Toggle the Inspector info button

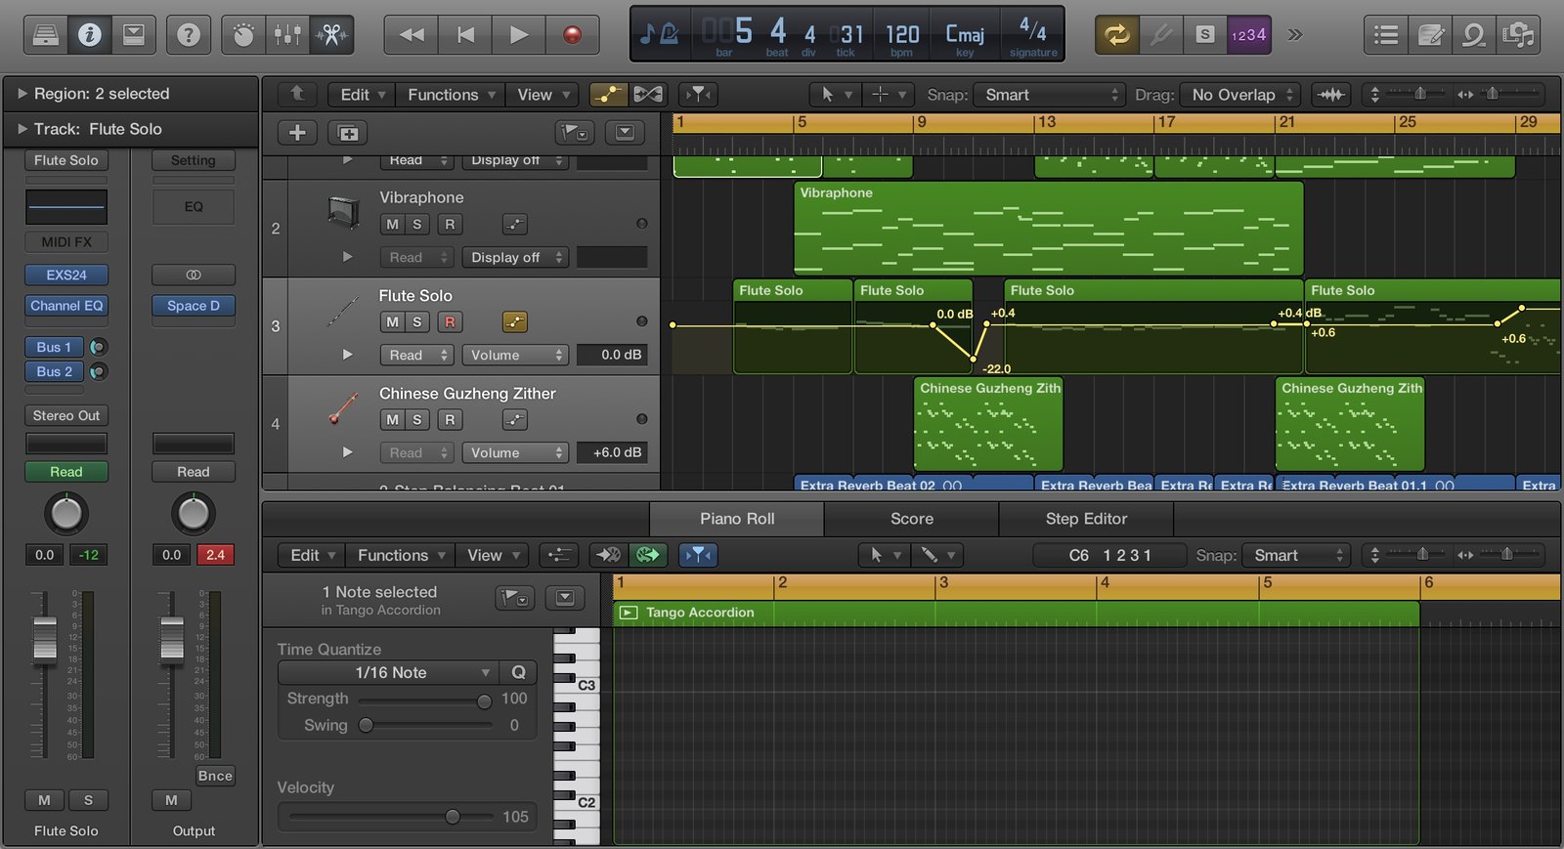click(89, 35)
